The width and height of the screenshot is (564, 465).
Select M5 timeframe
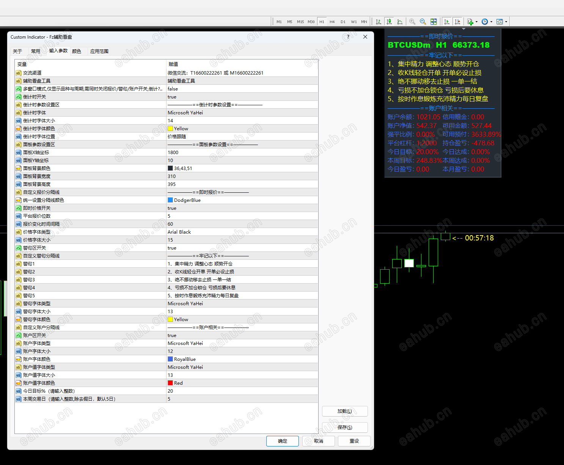pyautogui.click(x=290, y=22)
